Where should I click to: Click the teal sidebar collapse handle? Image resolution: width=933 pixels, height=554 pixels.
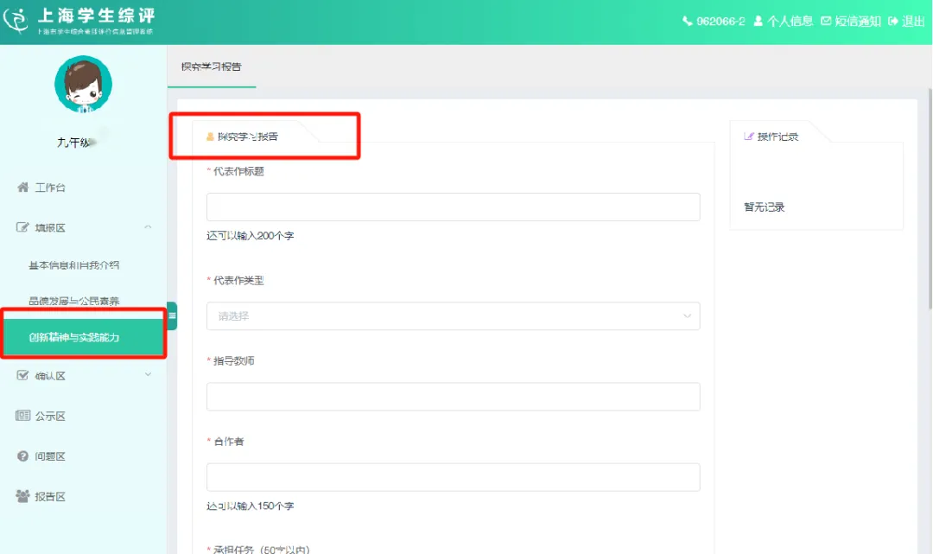pyautogui.click(x=173, y=316)
